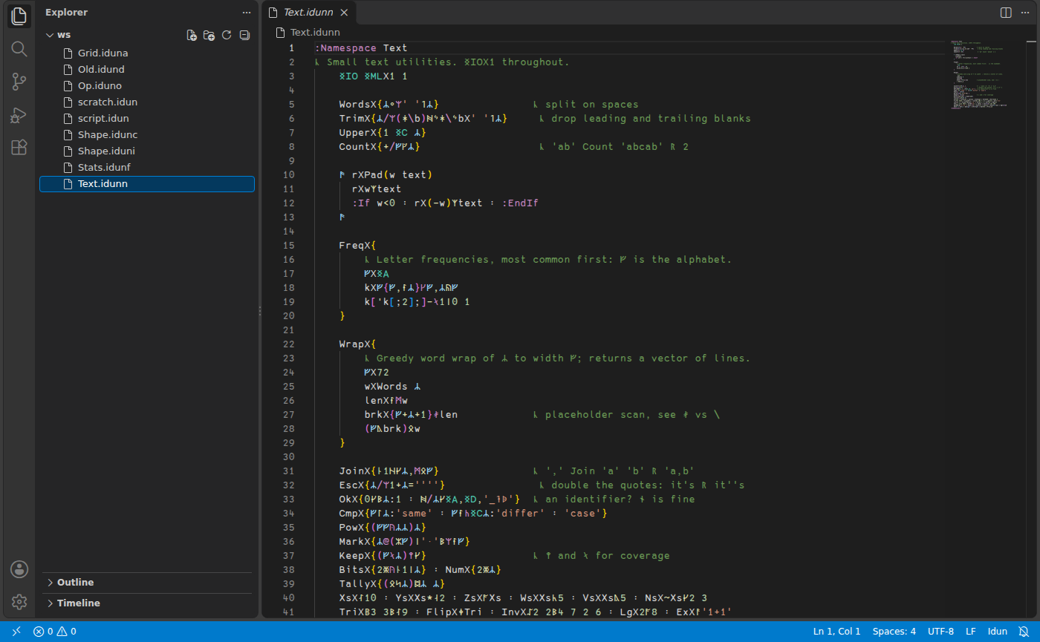This screenshot has width=1040, height=642.
Task: Open the Search view
Action: tap(19, 49)
